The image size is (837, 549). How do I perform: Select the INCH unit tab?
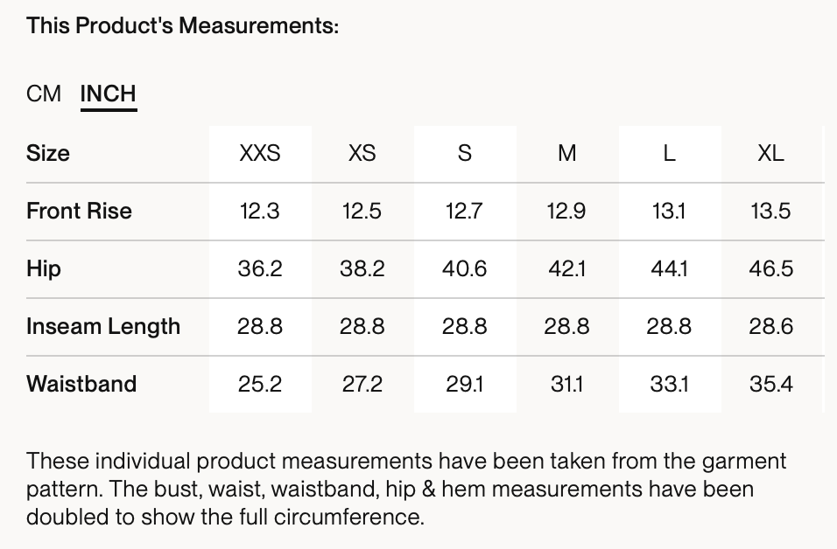pos(109,94)
